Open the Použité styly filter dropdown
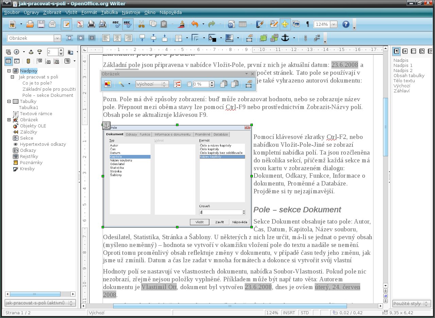435x318 pixels. [412, 303]
